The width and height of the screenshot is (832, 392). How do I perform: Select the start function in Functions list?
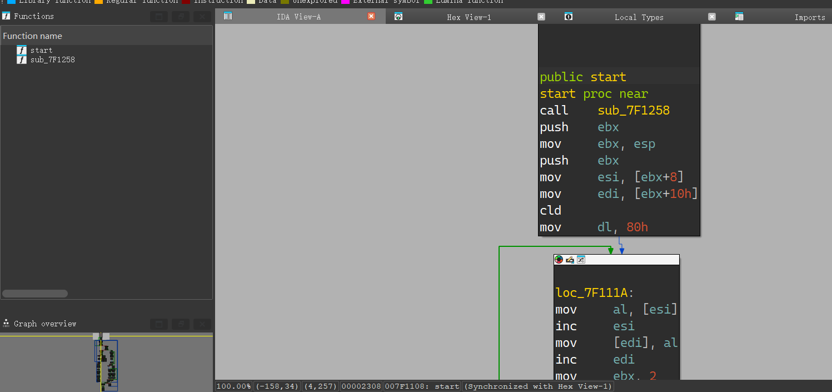tap(41, 50)
